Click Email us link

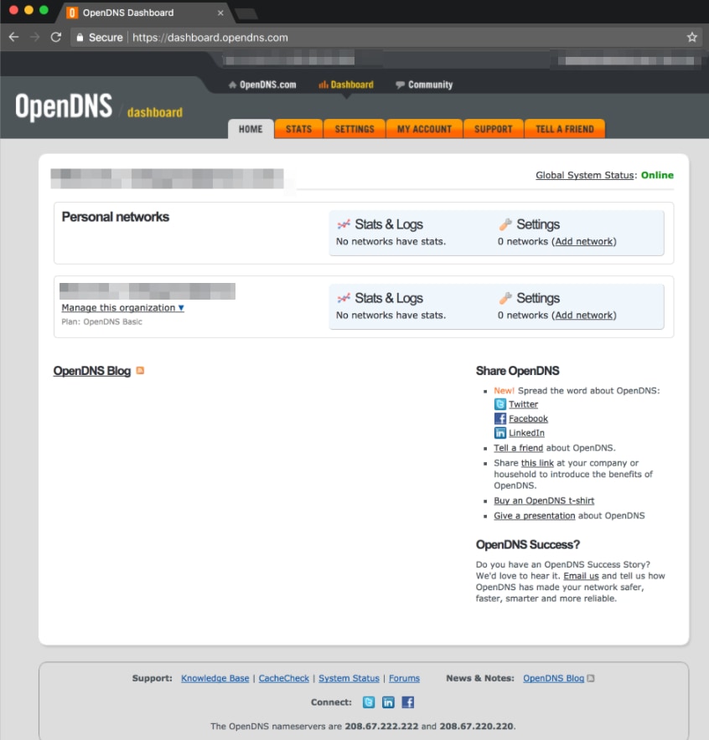581,576
